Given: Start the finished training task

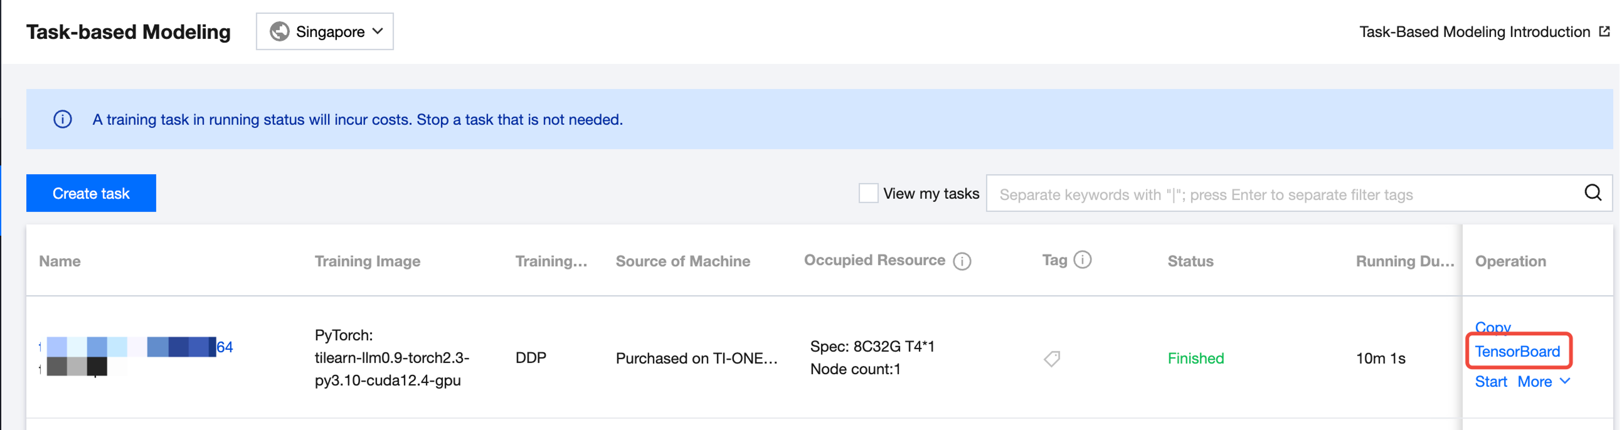Looking at the screenshot, I should point(1491,381).
